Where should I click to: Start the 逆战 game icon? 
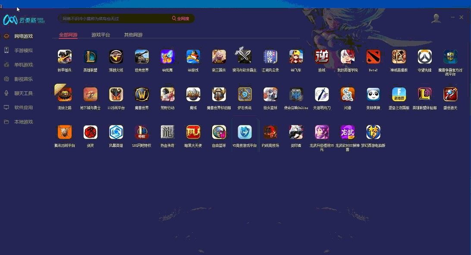322,57
